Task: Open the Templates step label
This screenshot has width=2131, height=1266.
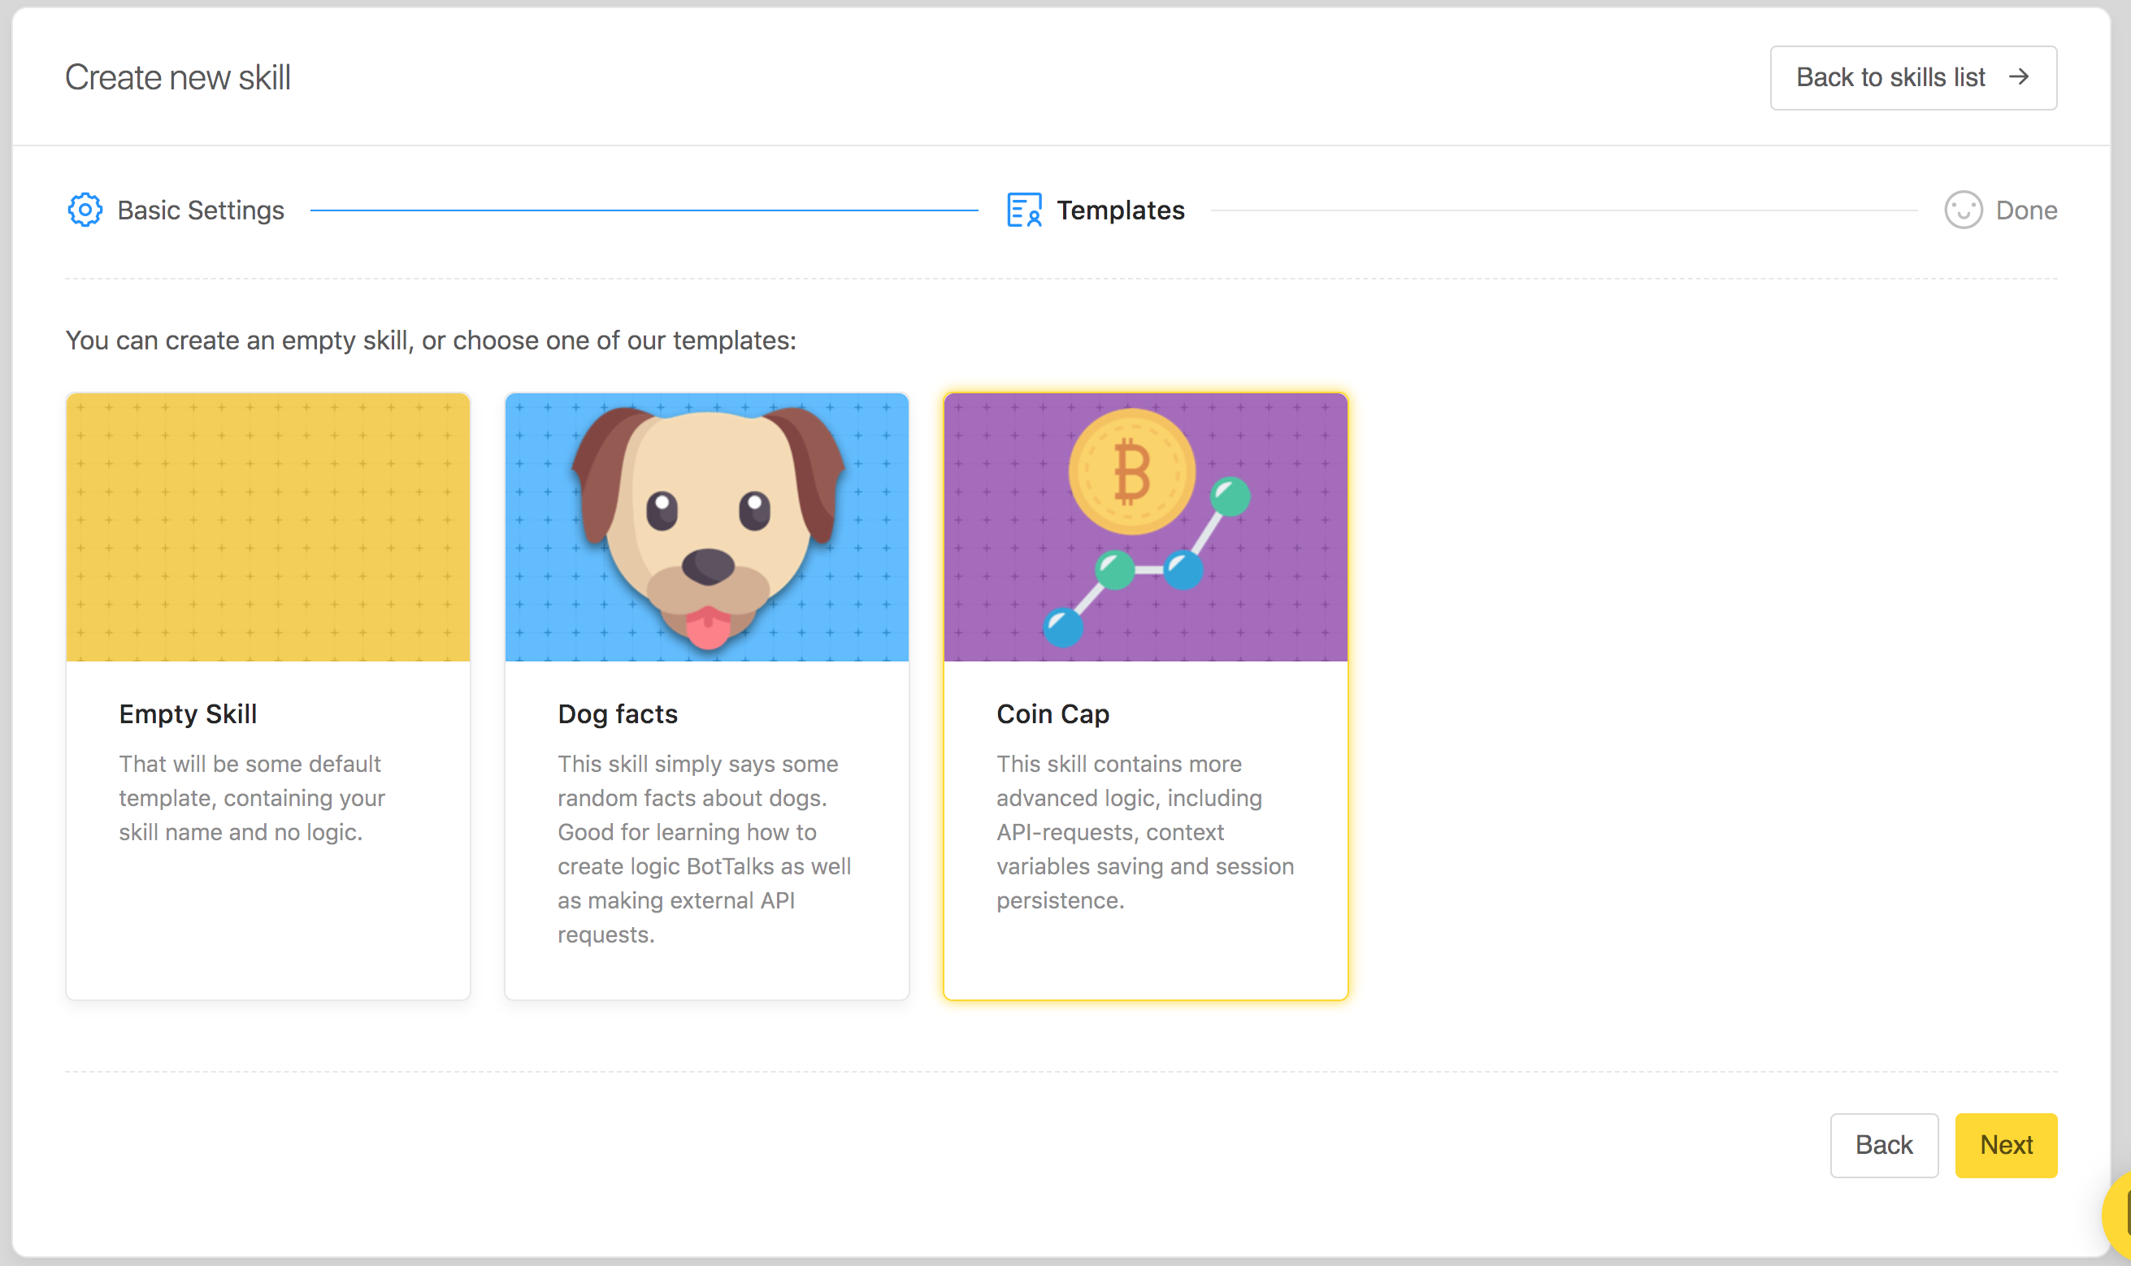Action: tap(1120, 210)
